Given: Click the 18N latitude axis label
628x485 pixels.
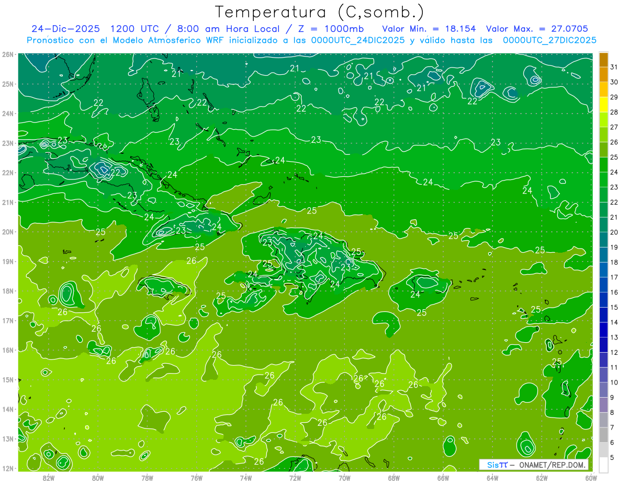Looking at the screenshot, I should (8, 291).
